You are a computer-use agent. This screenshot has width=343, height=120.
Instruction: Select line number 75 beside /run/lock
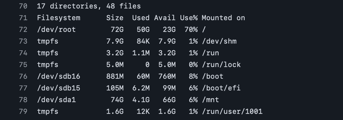click(23, 65)
